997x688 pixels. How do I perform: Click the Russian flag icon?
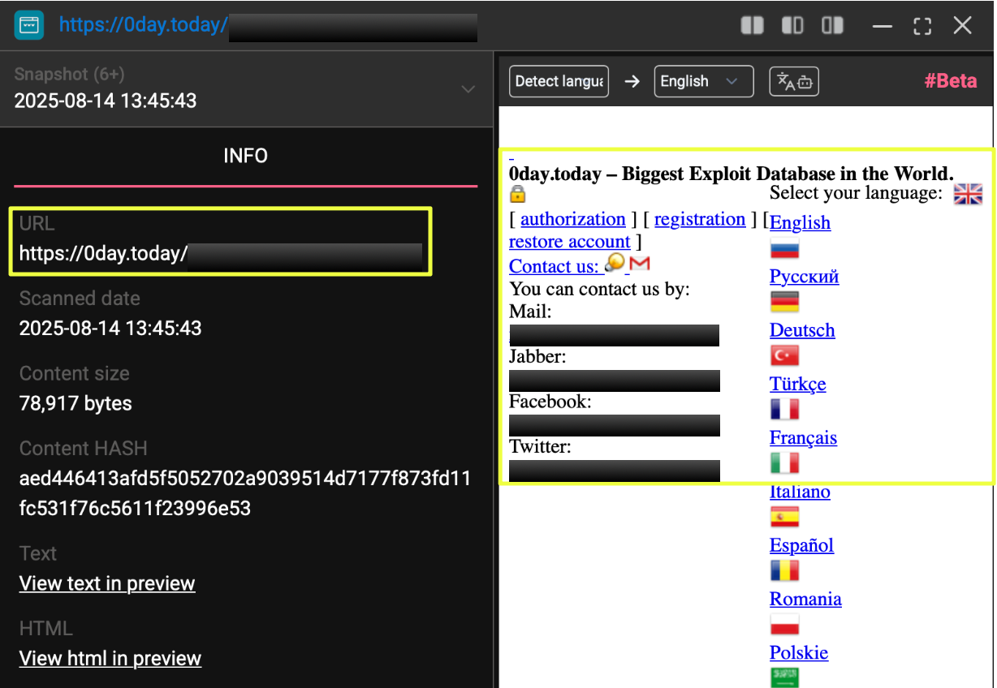point(784,249)
